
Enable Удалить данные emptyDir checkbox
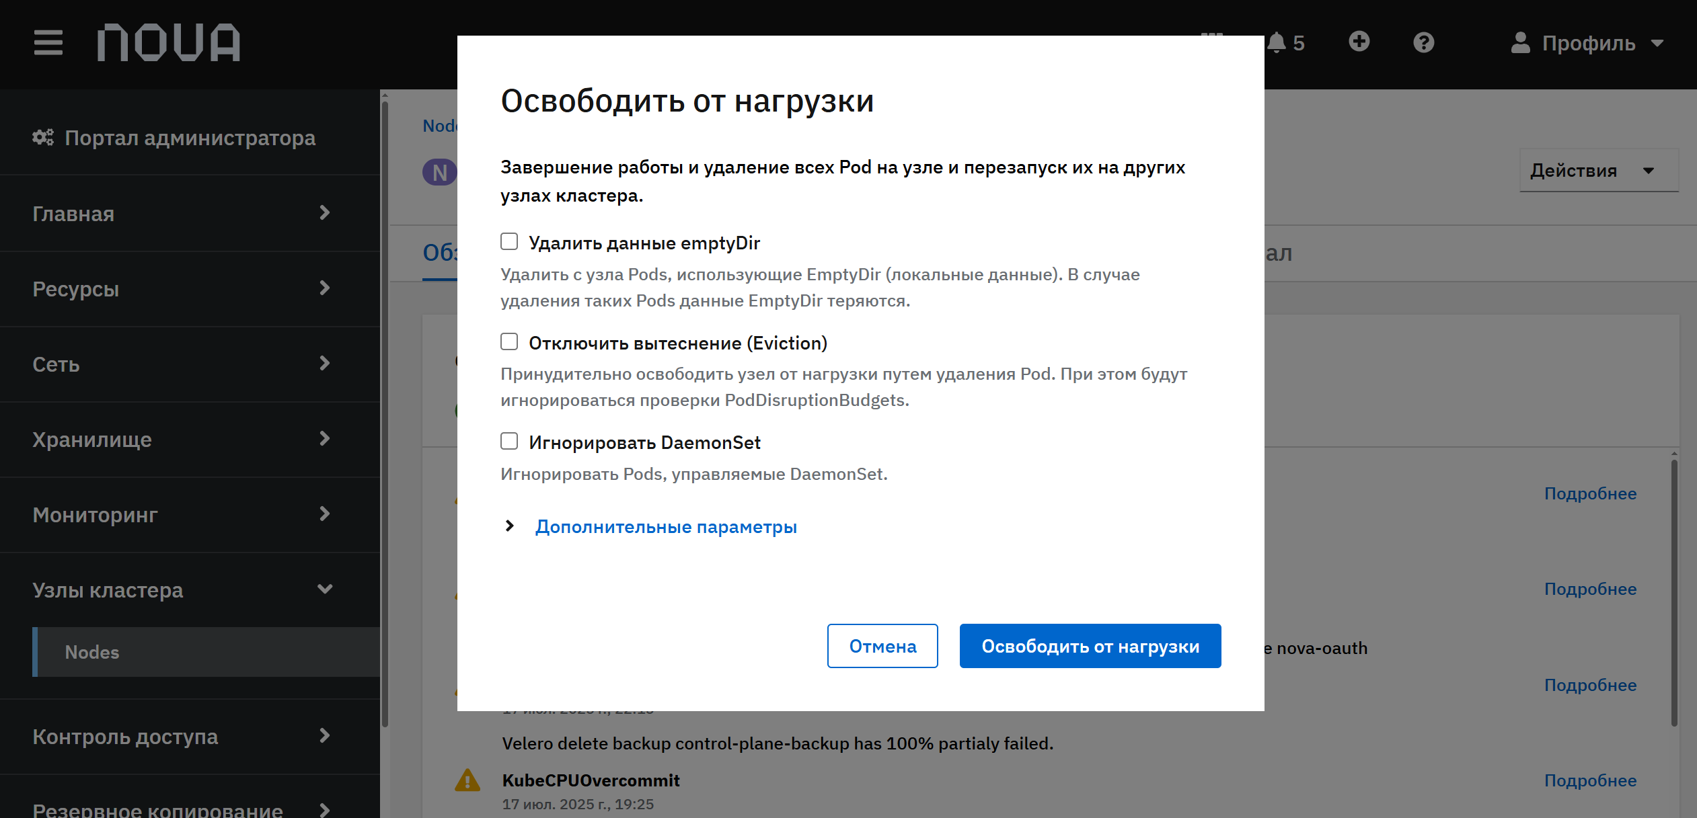(509, 241)
